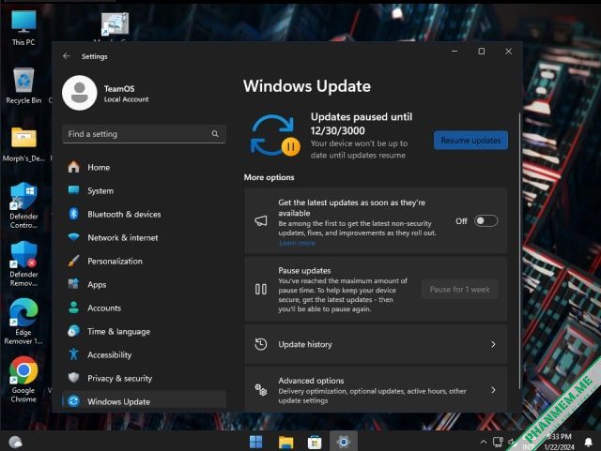Image resolution: width=601 pixels, height=451 pixels.
Task: Click the Advanced options gears icon
Action: [x=261, y=390]
